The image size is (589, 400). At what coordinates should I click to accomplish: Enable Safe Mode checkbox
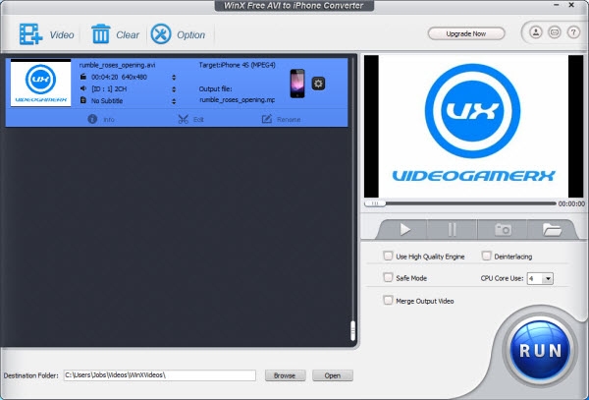point(389,278)
